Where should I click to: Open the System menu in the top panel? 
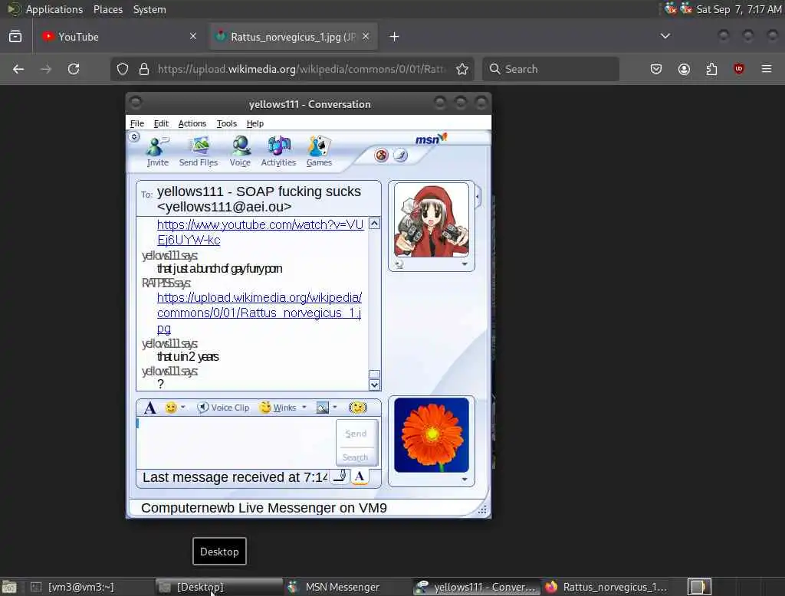[149, 9]
